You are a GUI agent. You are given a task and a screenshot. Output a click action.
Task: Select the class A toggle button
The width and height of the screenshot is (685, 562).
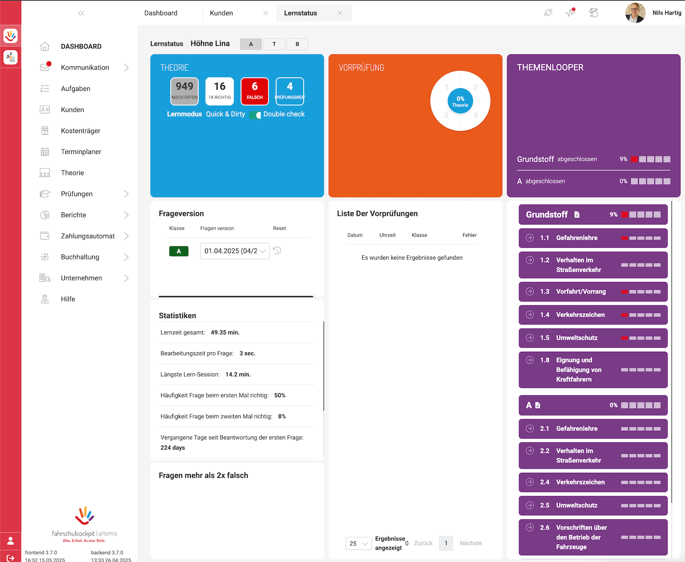coord(251,44)
